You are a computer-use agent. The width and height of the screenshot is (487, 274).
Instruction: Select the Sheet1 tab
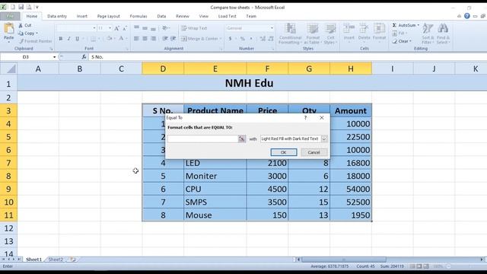point(33,260)
